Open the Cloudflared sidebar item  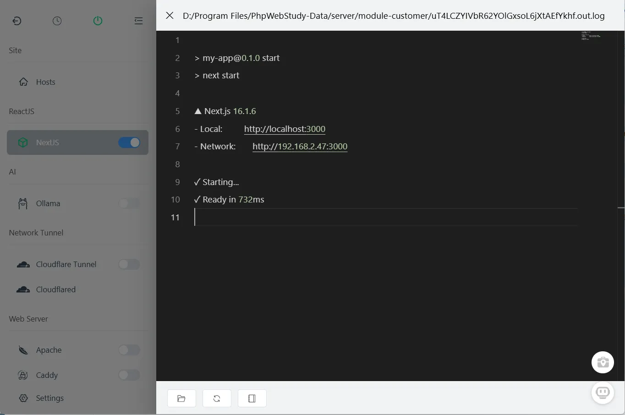coord(55,289)
